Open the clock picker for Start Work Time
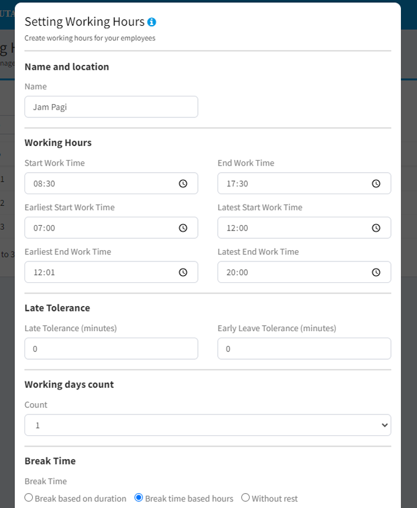Viewport: 417px width, 508px height. tap(183, 183)
